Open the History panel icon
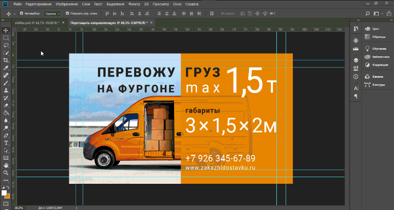The height and width of the screenshot is (210, 394). click(x=356, y=29)
